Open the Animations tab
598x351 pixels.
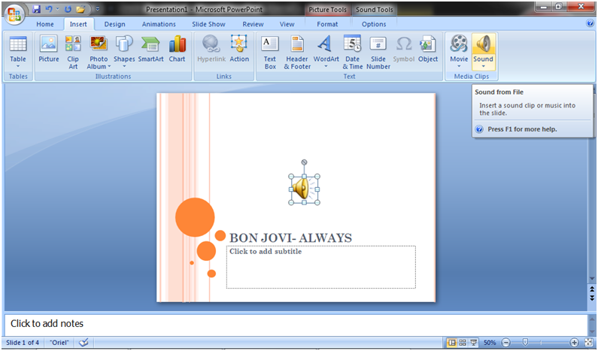[159, 24]
